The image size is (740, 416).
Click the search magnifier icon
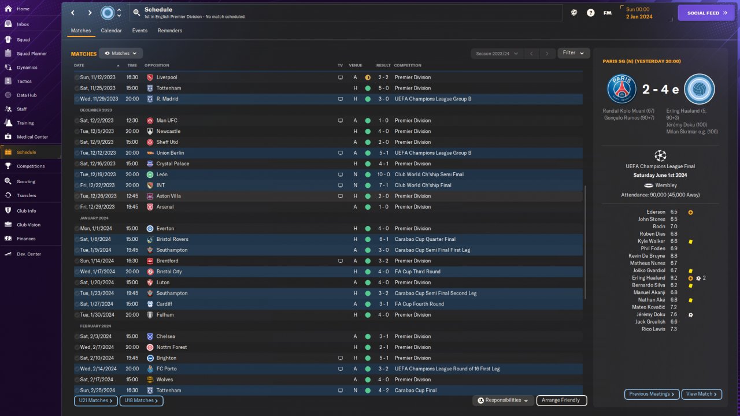coord(136,13)
